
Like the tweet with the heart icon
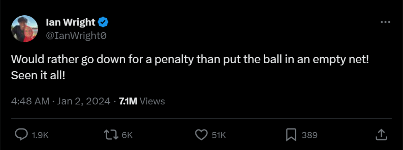tap(201, 135)
